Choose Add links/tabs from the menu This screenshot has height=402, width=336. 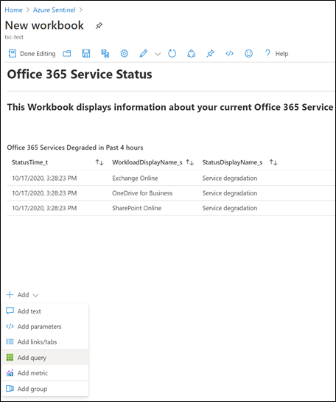(46, 342)
